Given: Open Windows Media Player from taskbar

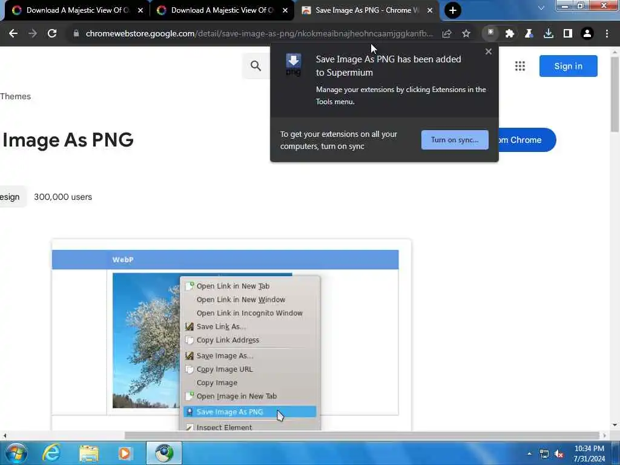Looking at the screenshot, I should (125, 453).
